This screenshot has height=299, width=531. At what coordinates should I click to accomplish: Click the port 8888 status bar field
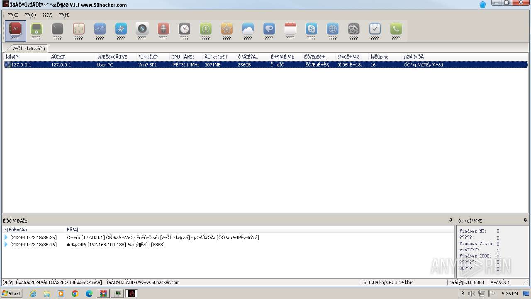tap(467, 282)
